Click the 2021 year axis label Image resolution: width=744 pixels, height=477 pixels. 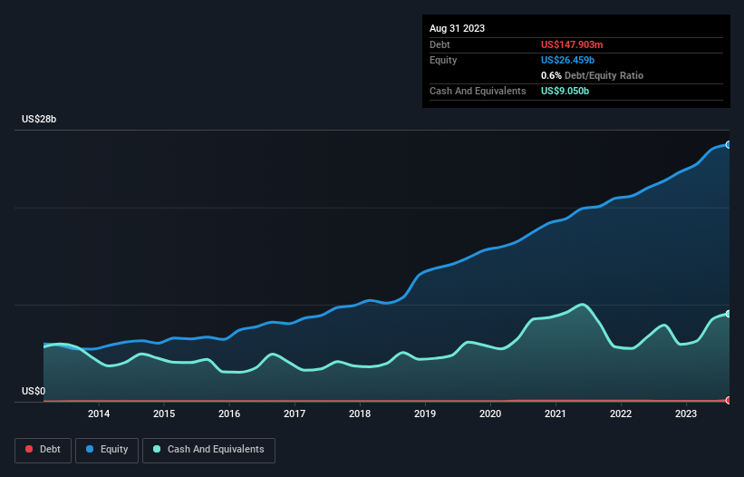pyautogui.click(x=556, y=414)
